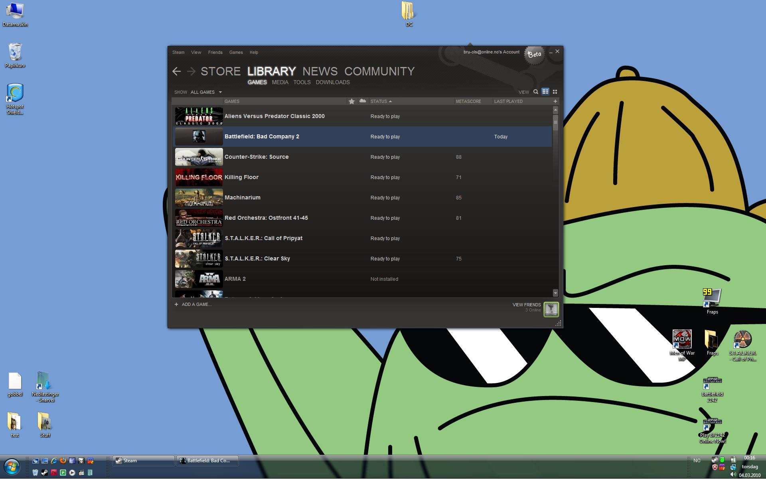Click the back navigation arrow in Steam
Viewport: 766px width, 479px height.
pyautogui.click(x=176, y=71)
